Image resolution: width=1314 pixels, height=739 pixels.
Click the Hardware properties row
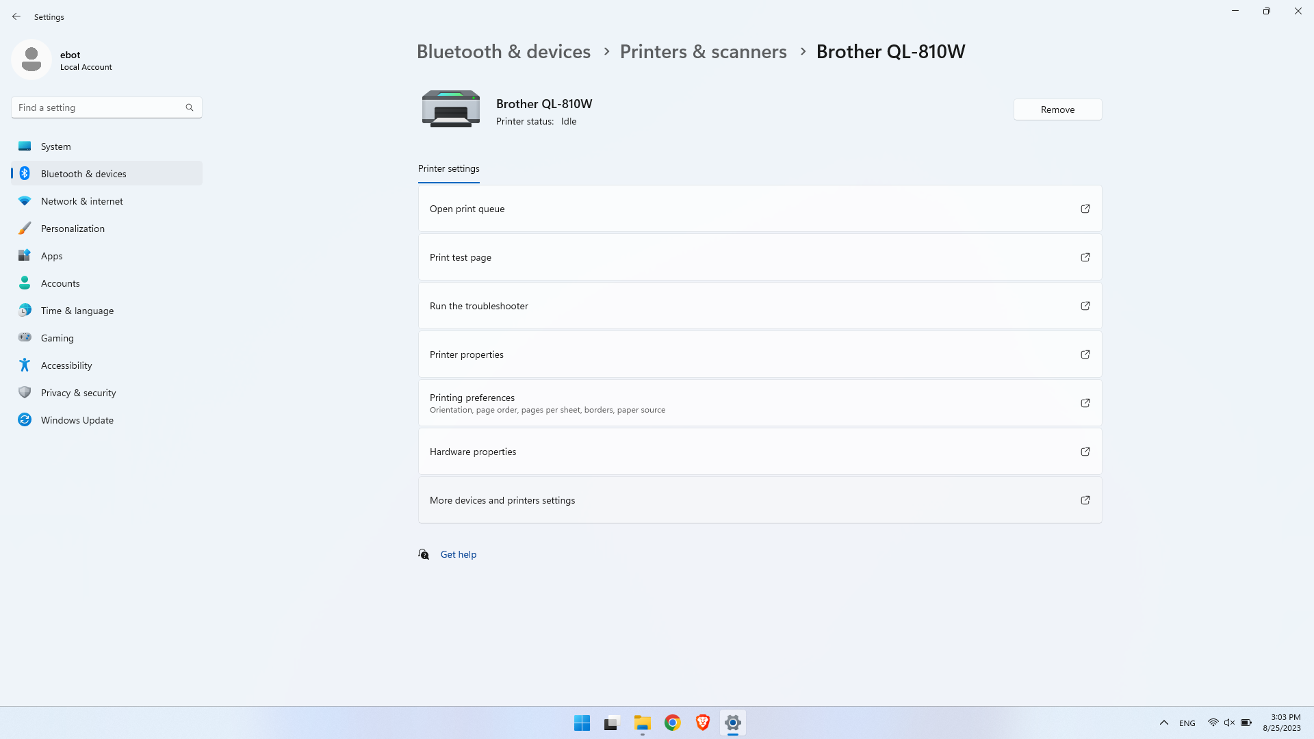(x=760, y=452)
